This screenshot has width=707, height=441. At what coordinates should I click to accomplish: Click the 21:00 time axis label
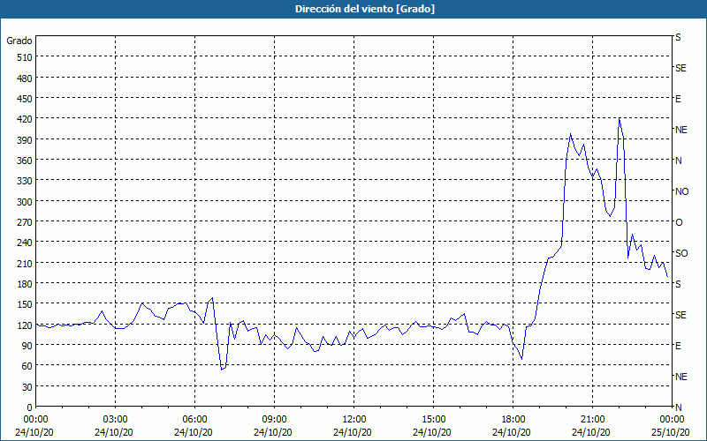click(592, 420)
